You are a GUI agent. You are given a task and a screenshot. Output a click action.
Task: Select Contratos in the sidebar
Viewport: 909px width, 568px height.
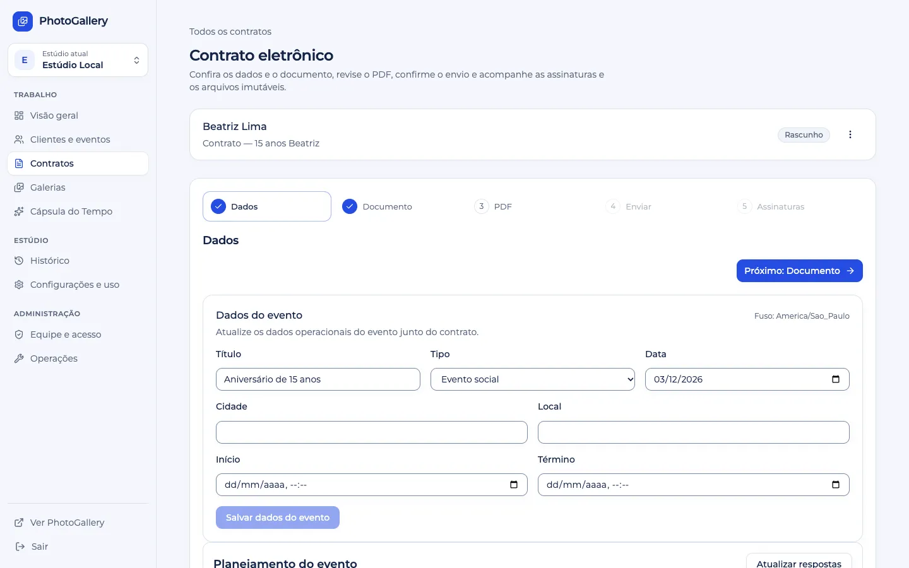(x=78, y=163)
